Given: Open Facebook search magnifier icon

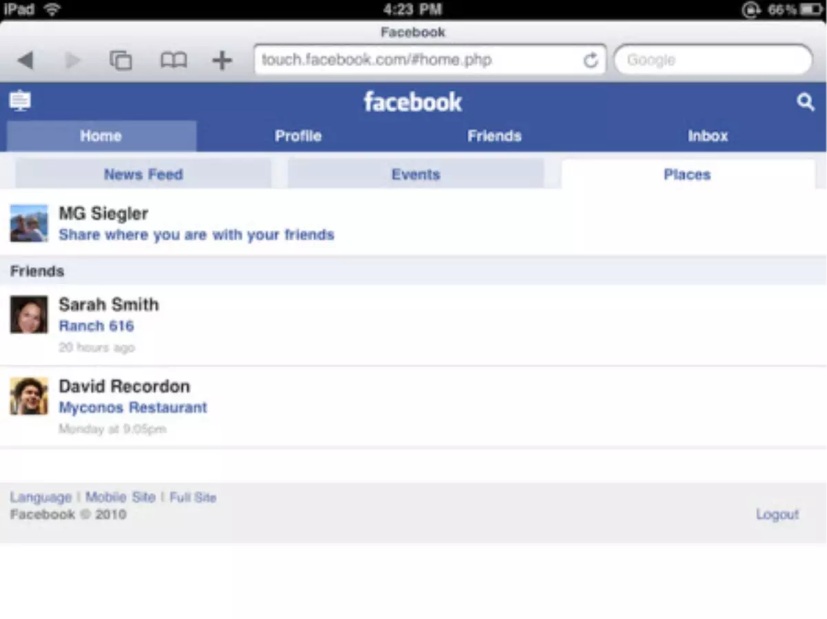Looking at the screenshot, I should (x=805, y=103).
